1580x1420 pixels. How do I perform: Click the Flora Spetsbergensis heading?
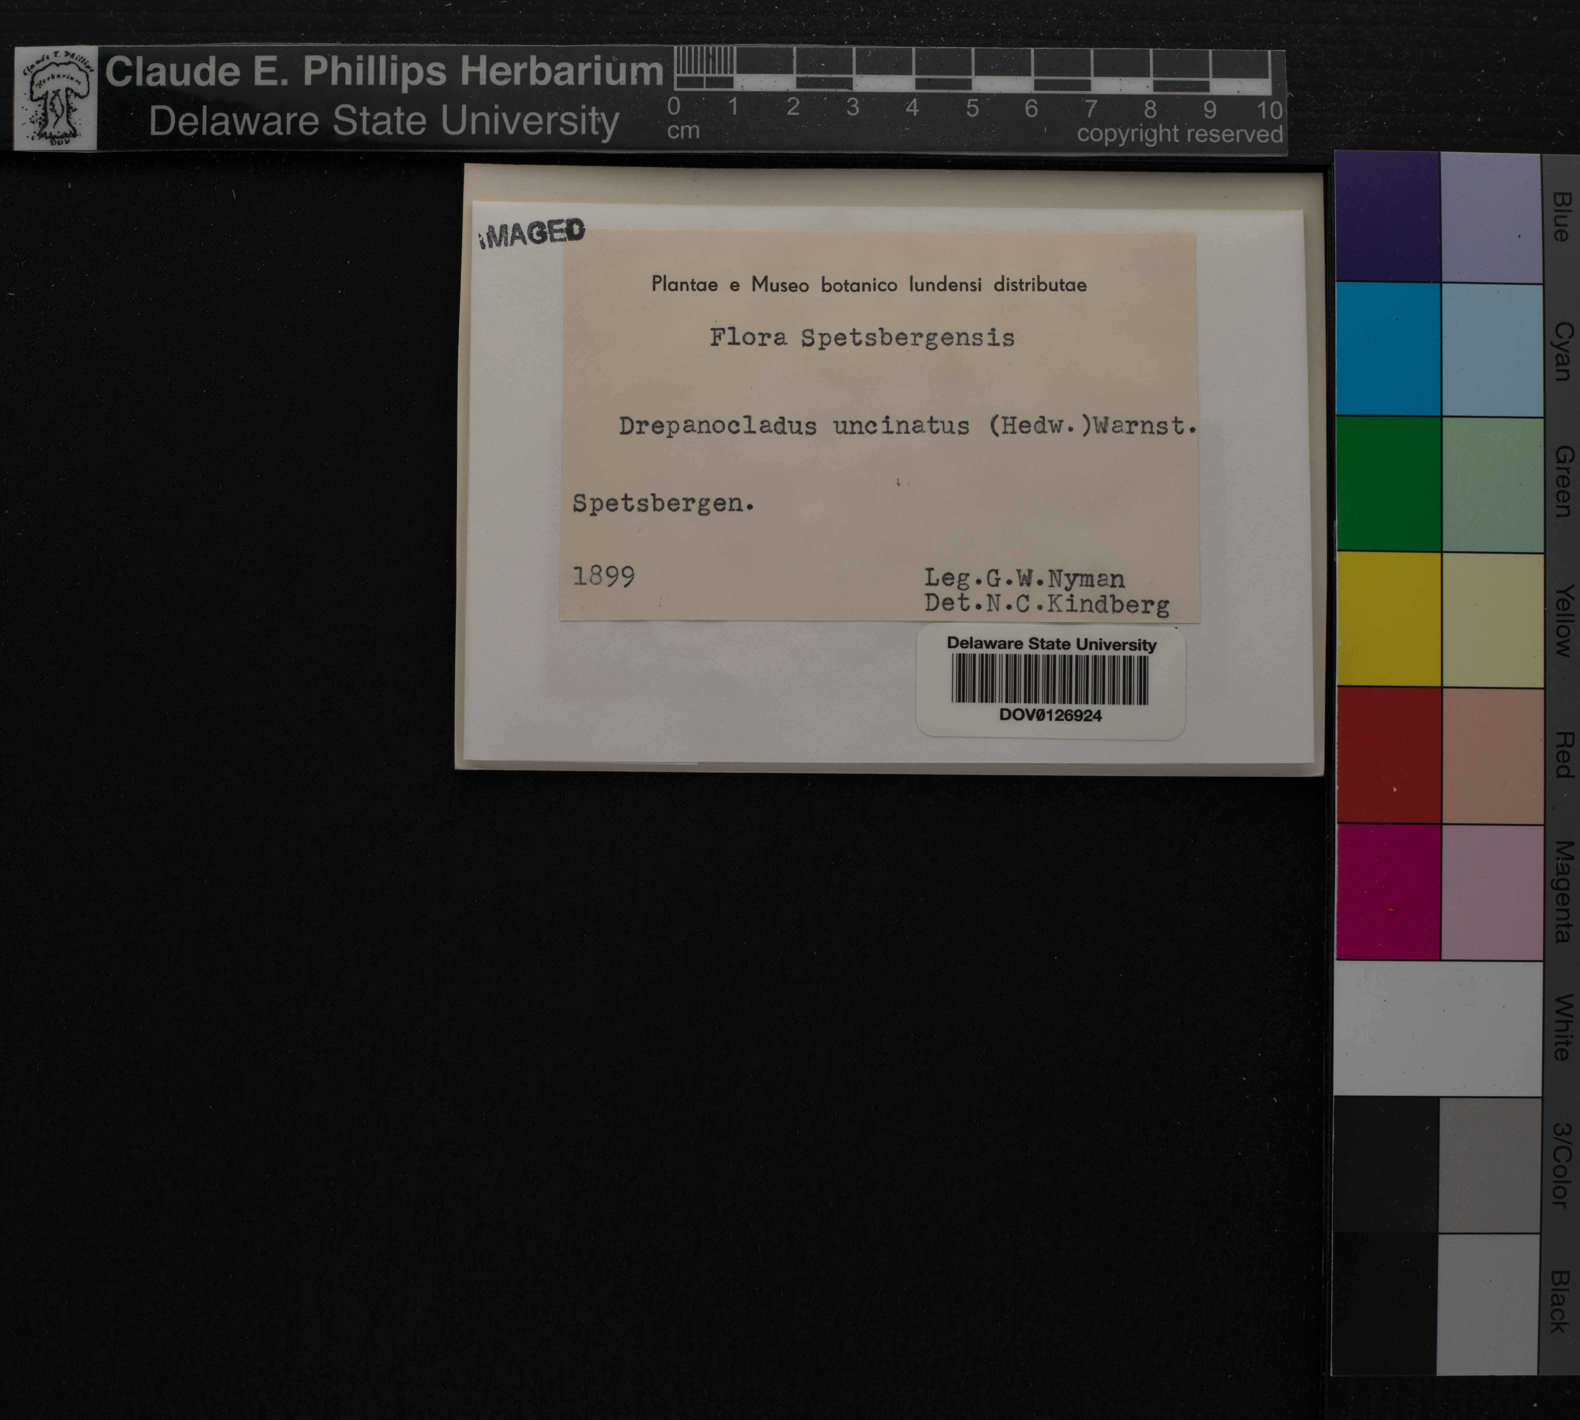pos(862,338)
